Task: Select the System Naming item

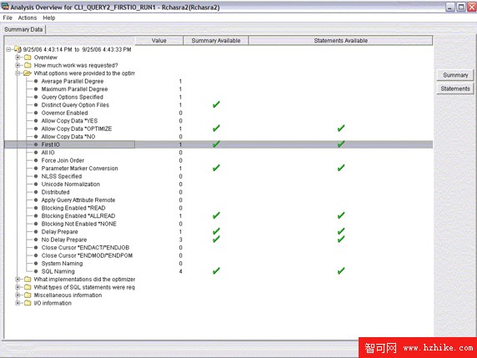Action: point(62,264)
